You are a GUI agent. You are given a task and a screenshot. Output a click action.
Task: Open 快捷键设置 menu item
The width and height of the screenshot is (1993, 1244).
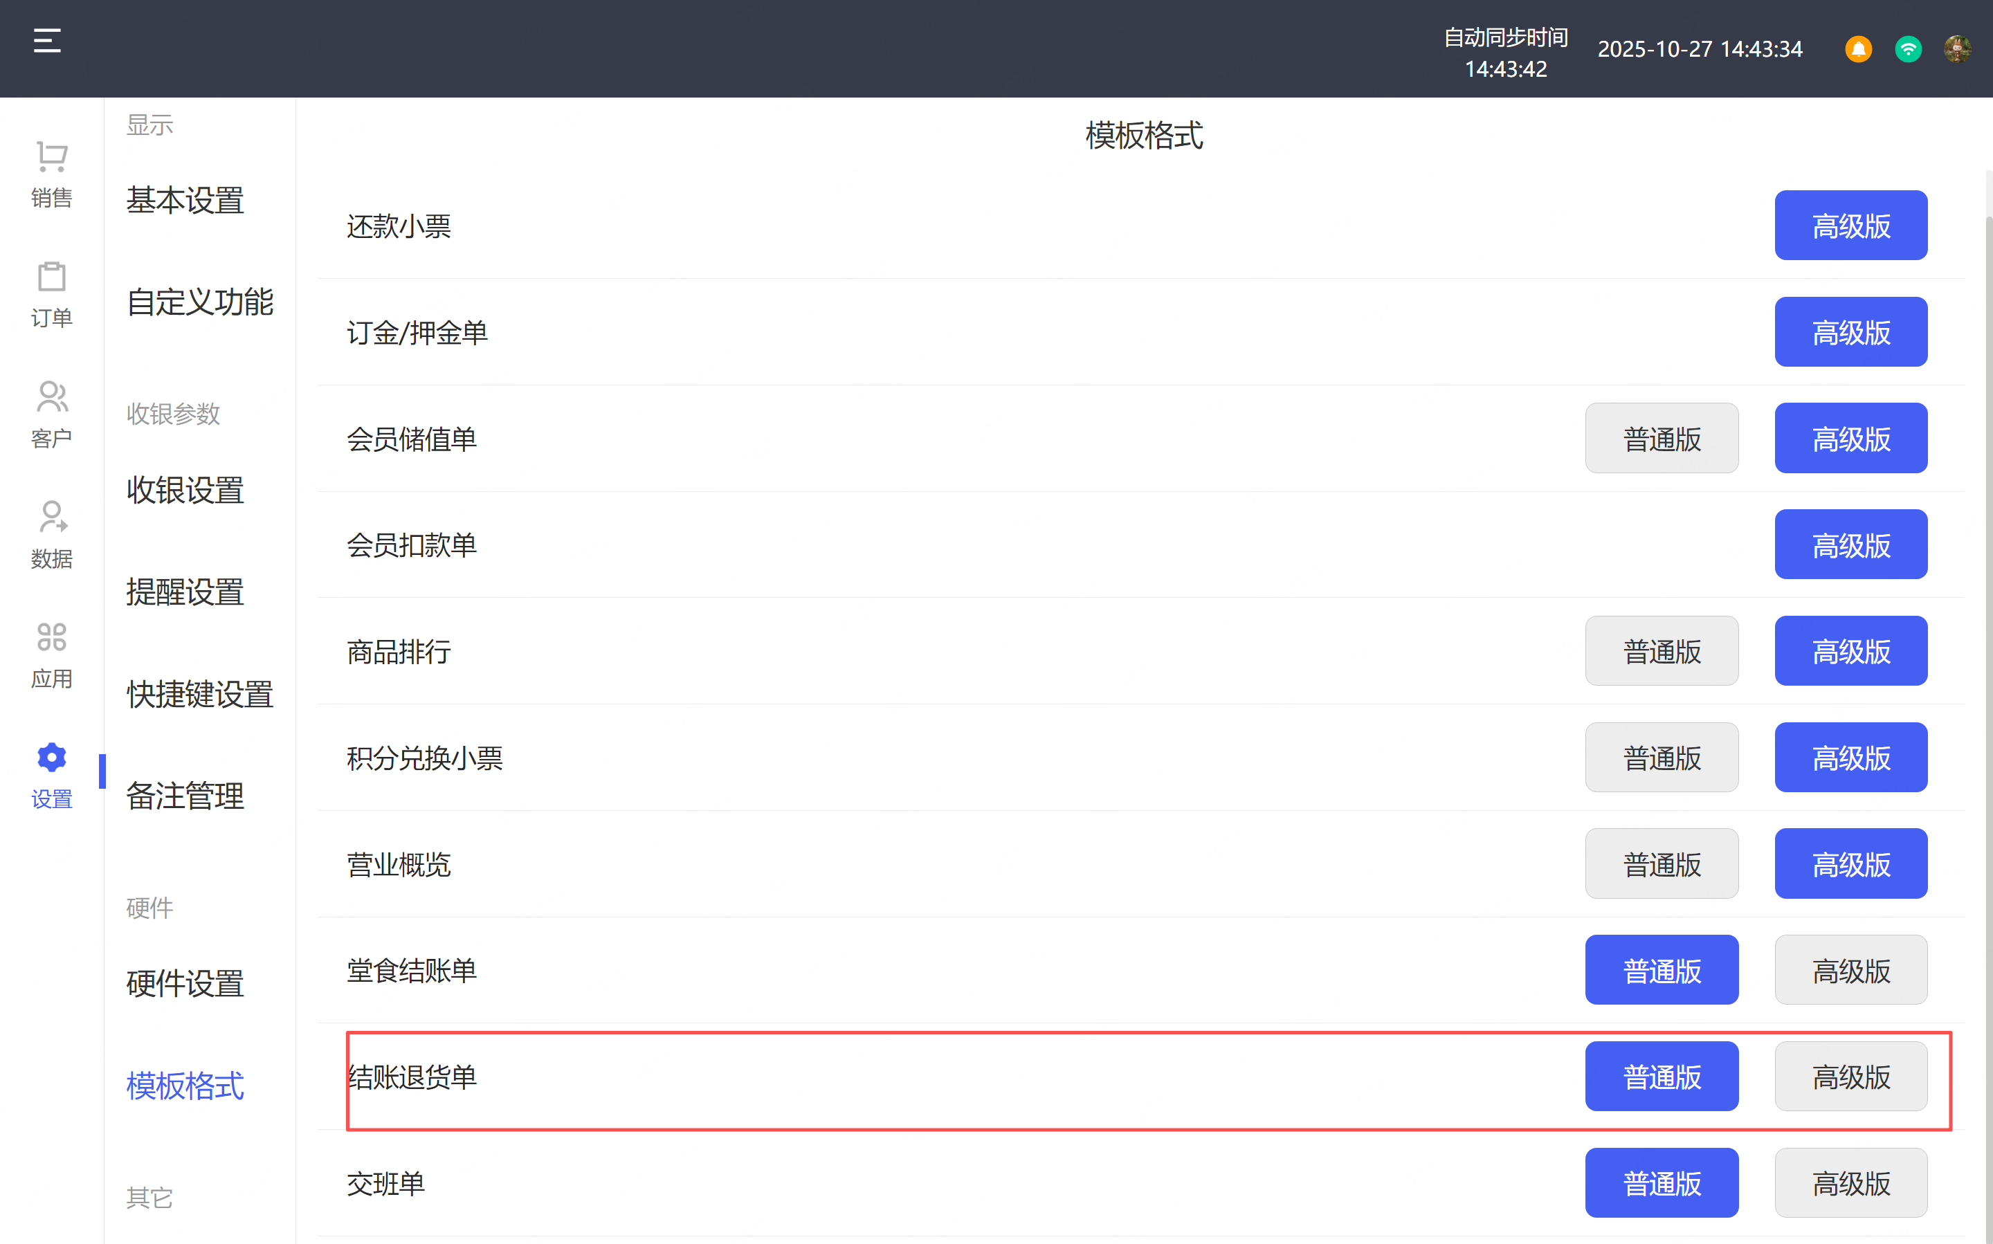click(x=200, y=695)
